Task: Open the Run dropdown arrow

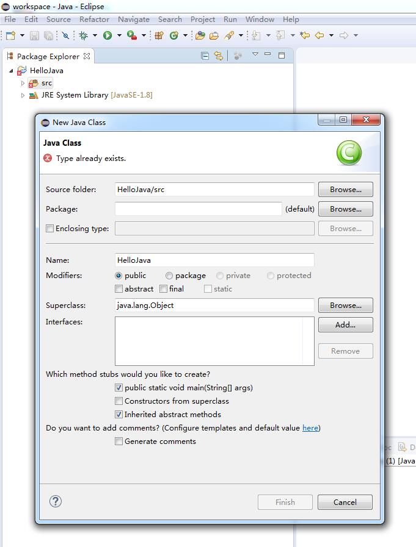Action: click(119, 35)
